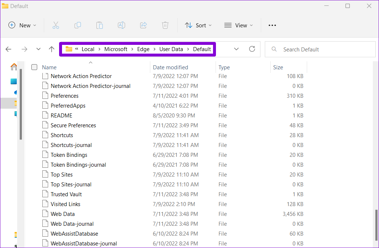
Task: Click the Cut scissors icon
Action: [55, 25]
